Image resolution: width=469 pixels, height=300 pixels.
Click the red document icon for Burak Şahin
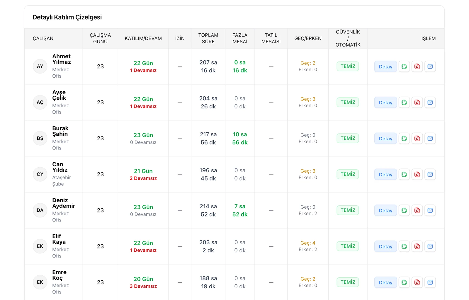click(417, 138)
